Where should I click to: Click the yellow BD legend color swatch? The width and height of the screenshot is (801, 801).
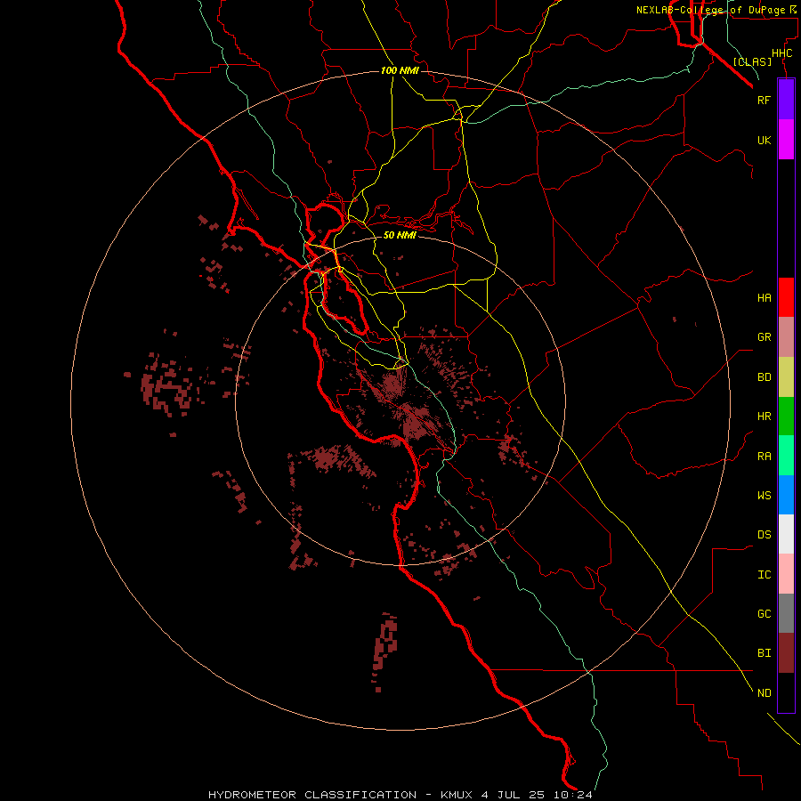(786, 377)
